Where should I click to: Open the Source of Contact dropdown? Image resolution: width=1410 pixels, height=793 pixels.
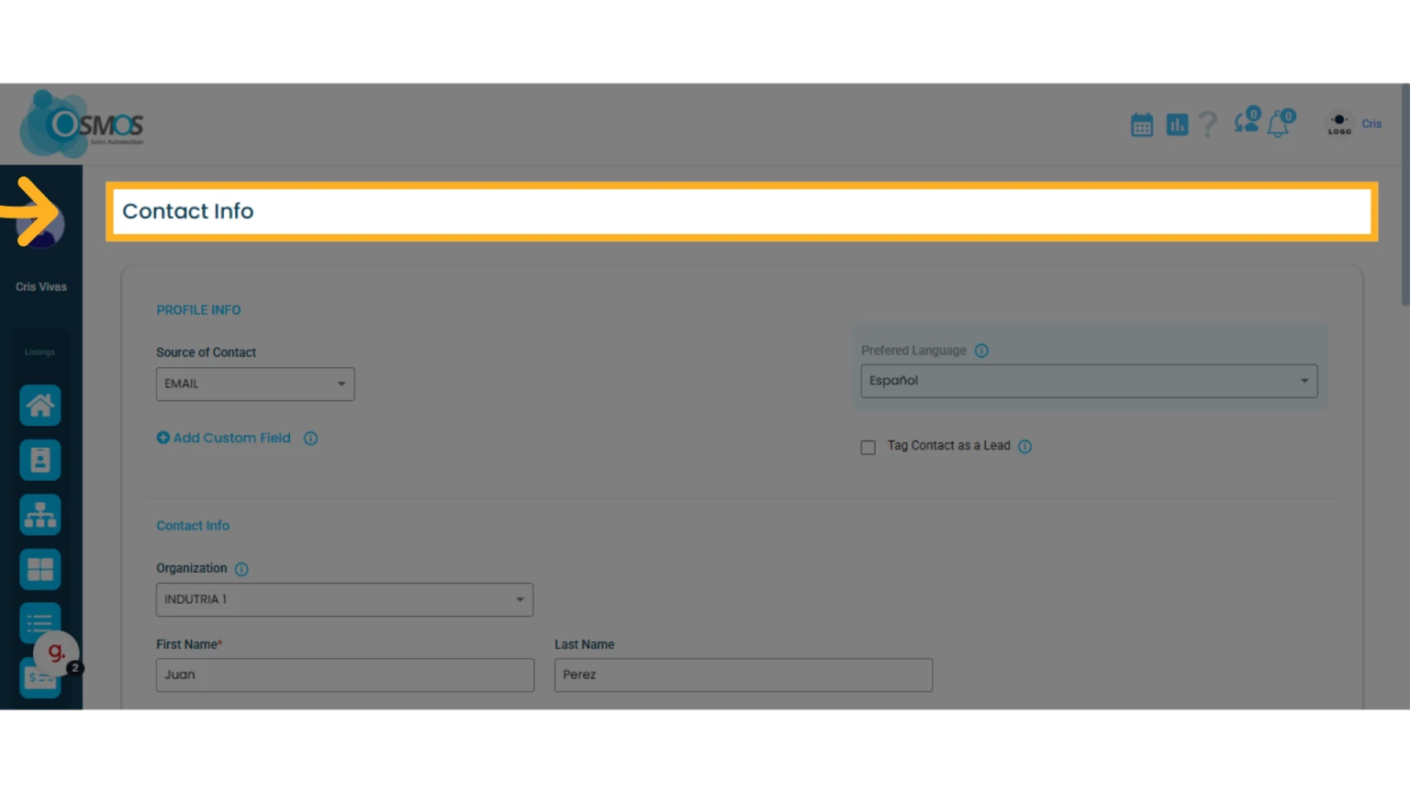click(255, 385)
